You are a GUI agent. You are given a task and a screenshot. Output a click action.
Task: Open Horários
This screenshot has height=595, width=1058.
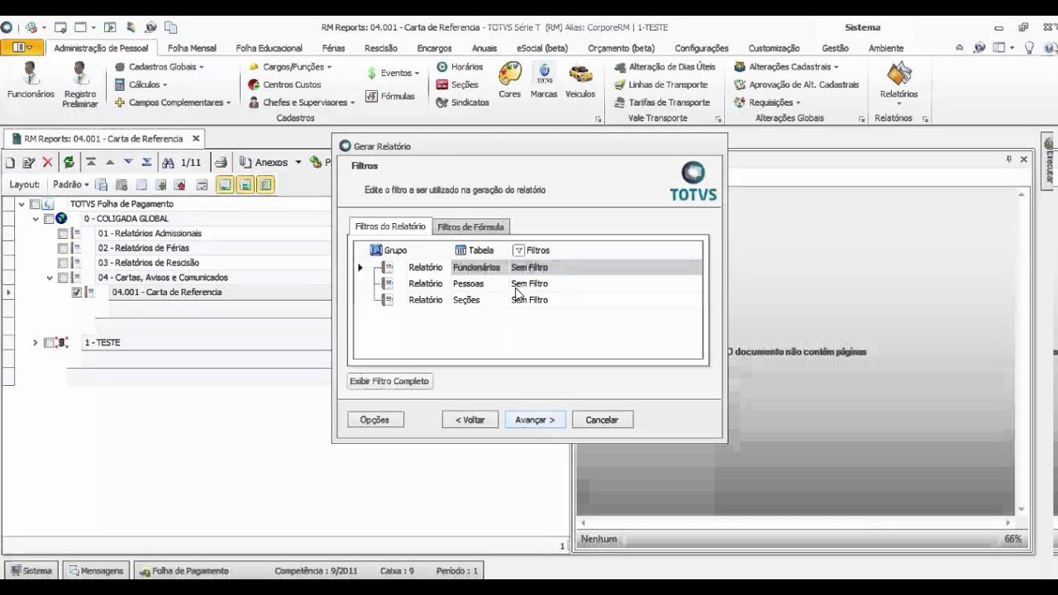pos(460,67)
